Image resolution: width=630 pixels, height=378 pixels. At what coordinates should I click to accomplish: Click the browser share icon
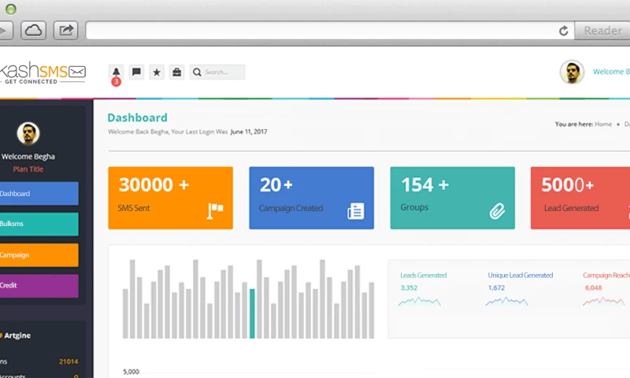tap(66, 31)
